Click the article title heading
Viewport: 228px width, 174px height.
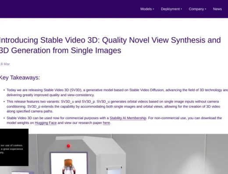pos(110,45)
